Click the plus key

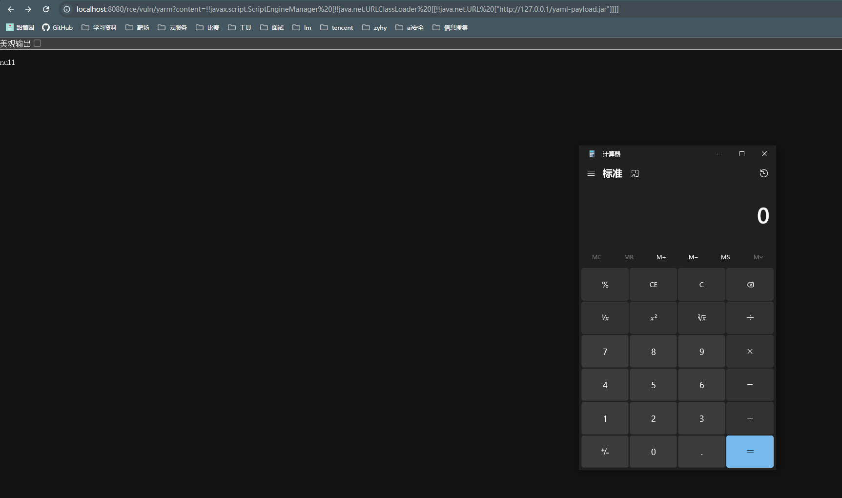[x=750, y=418]
